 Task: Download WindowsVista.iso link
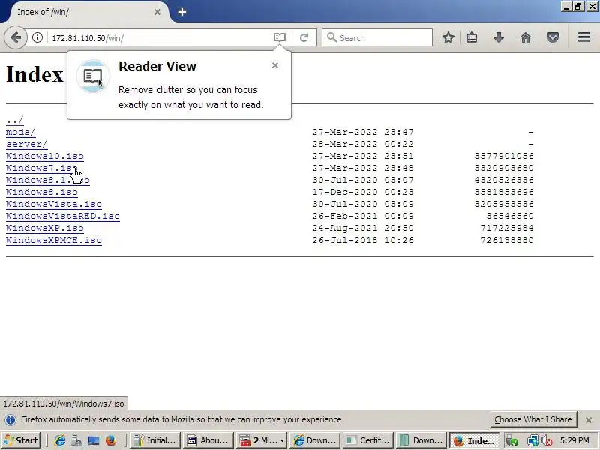pos(54,204)
